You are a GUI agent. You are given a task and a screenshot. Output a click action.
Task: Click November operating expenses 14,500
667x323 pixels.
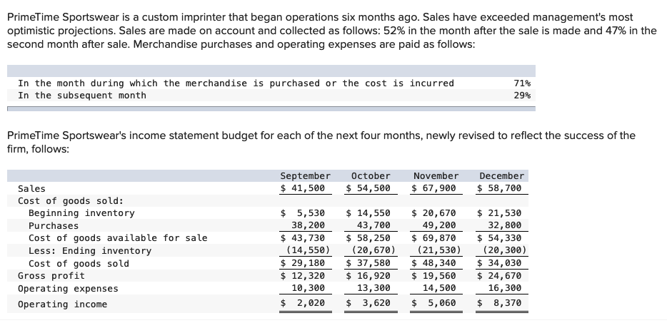(x=439, y=288)
